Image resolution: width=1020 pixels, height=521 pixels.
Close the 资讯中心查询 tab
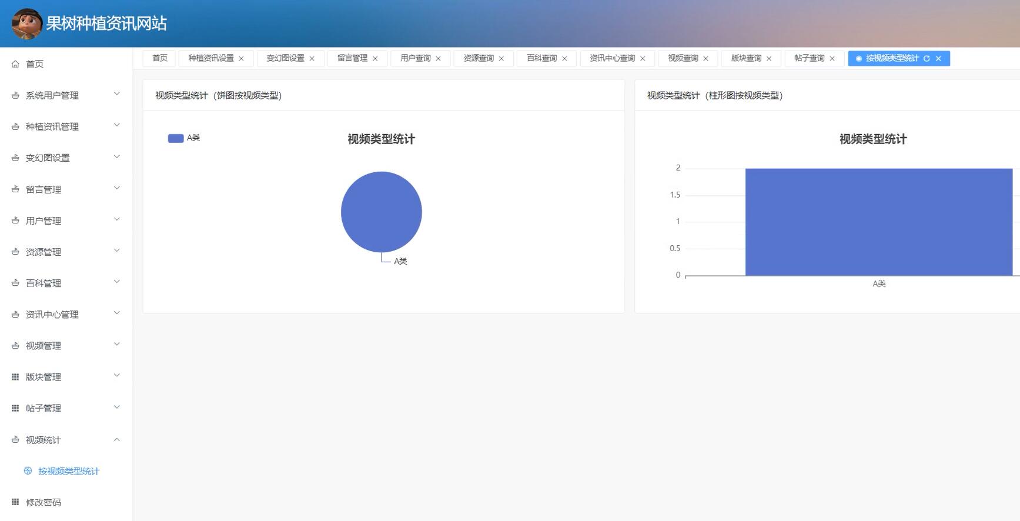(643, 58)
